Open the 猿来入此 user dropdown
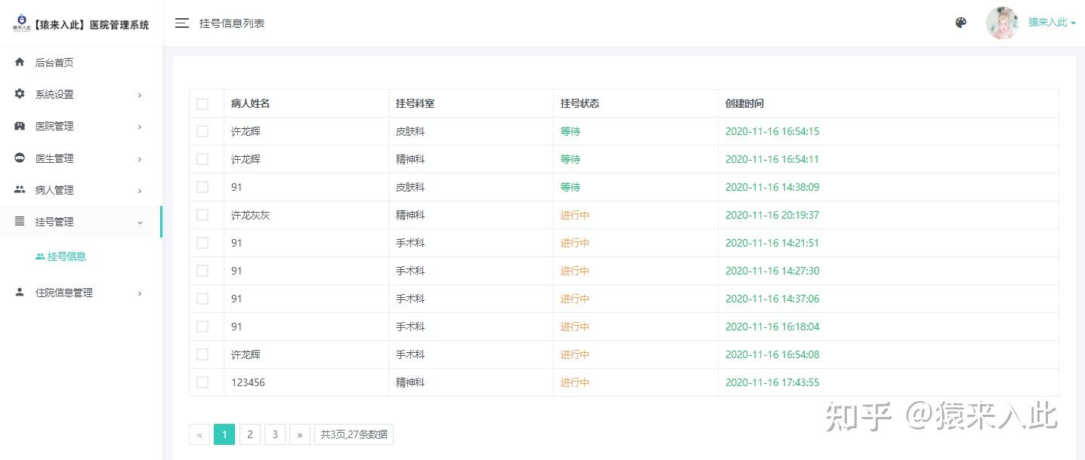Viewport: 1085px width, 460px height. pos(1052,23)
